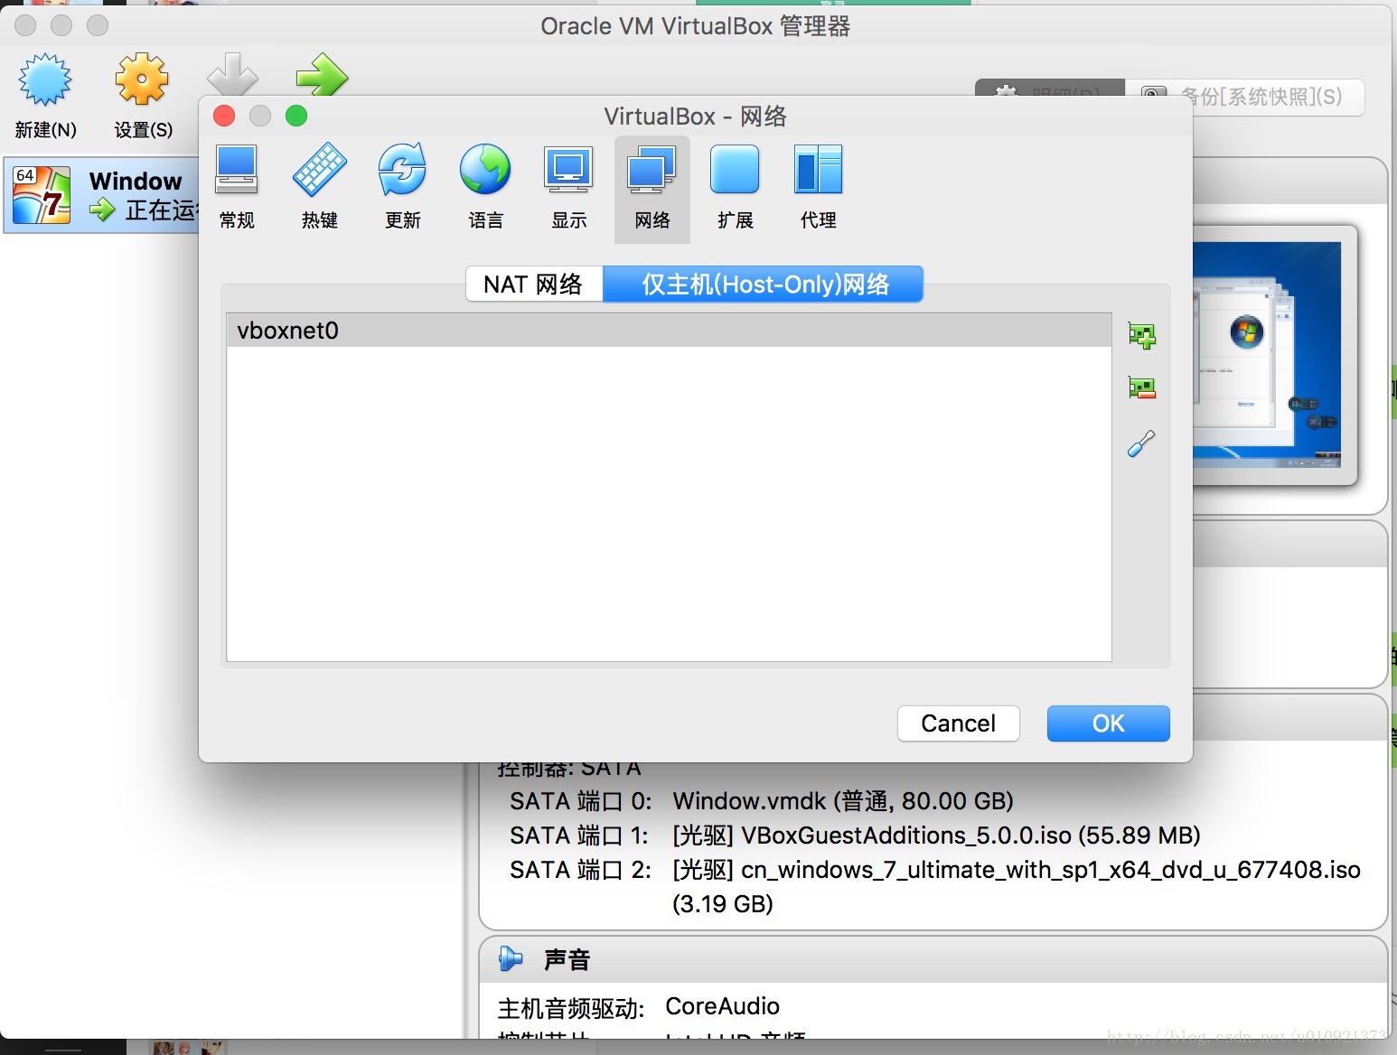Open the 更新 (Update) preferences pane

403,188
